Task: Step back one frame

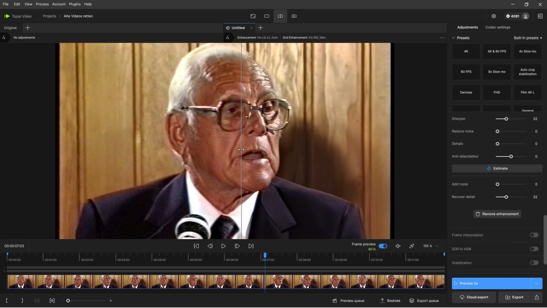Action: click(210, 246)
